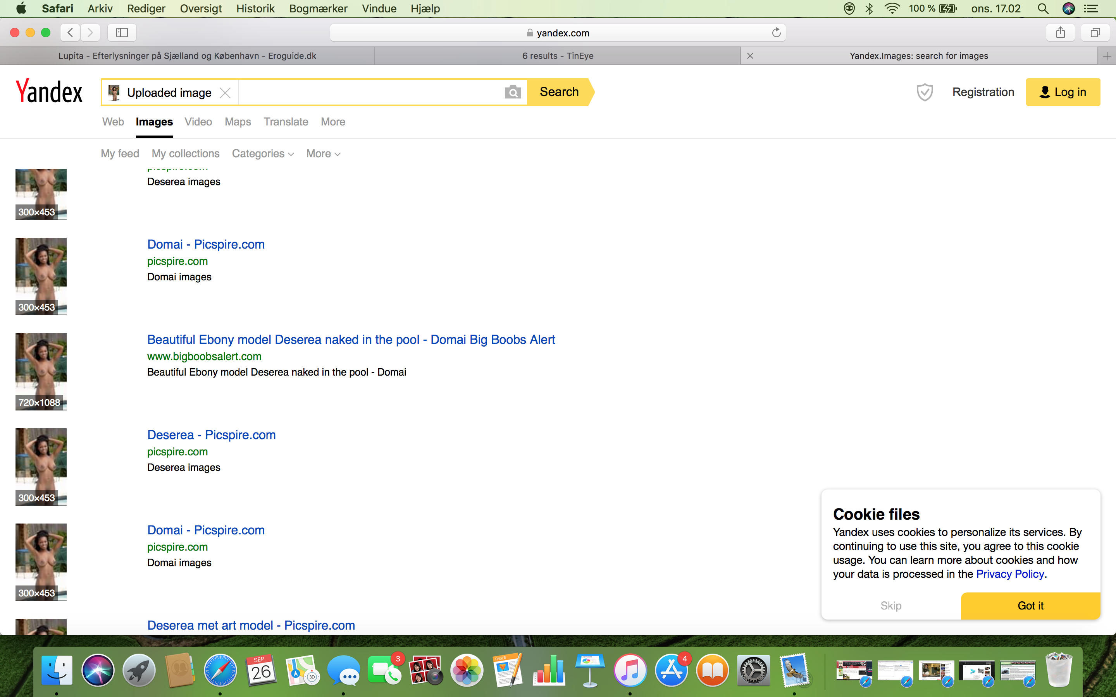Open Launchpad rocket icon in Dock
1116x697 pixels.
(139, 670)
